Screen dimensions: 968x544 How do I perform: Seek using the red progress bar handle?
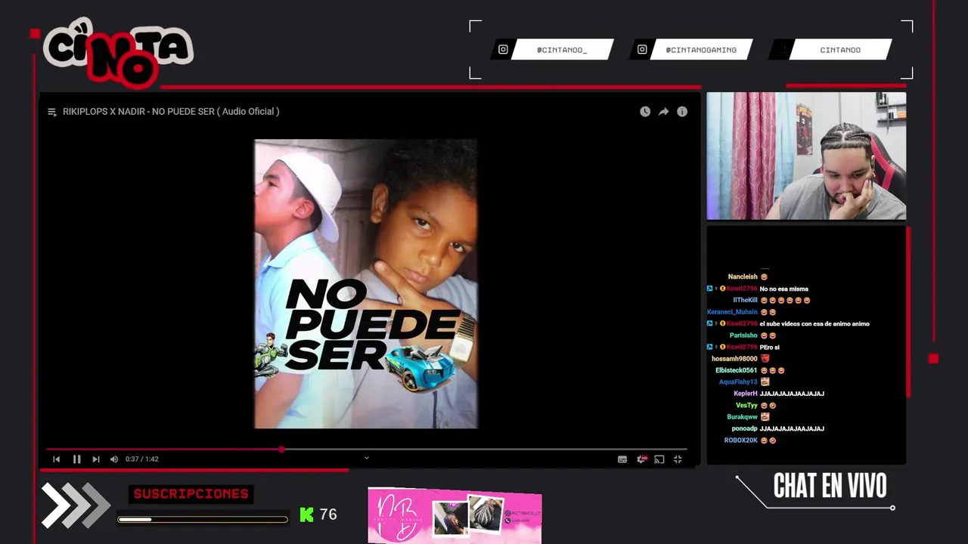click(x=281, y=450)
